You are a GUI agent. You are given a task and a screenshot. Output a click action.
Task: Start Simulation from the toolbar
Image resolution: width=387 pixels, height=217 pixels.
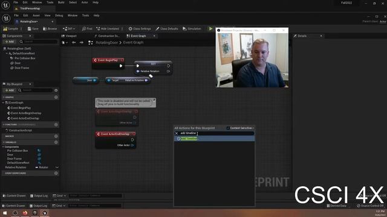coord(192,29)
